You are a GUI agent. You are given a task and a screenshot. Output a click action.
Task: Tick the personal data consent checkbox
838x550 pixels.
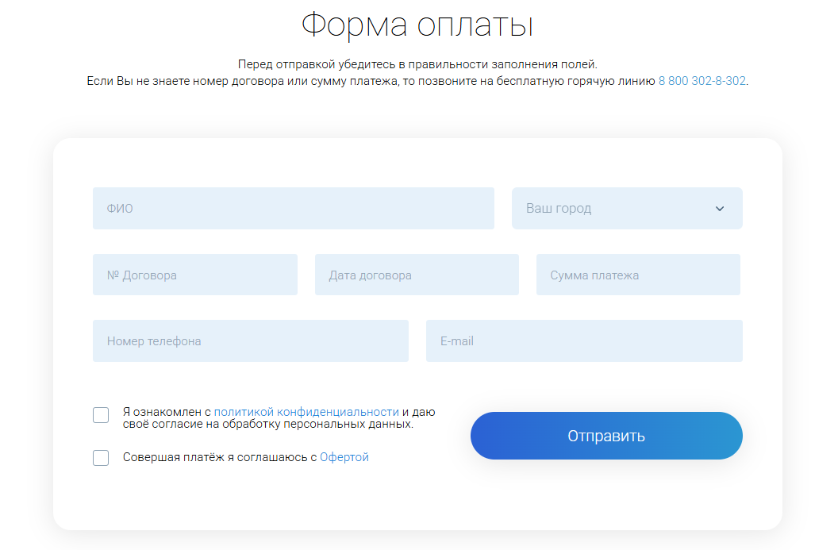(x=101, y=415)
